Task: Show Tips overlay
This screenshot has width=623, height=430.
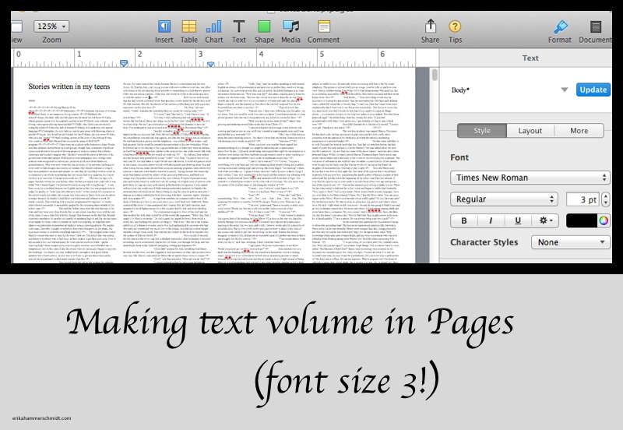Action: point(455,26)
